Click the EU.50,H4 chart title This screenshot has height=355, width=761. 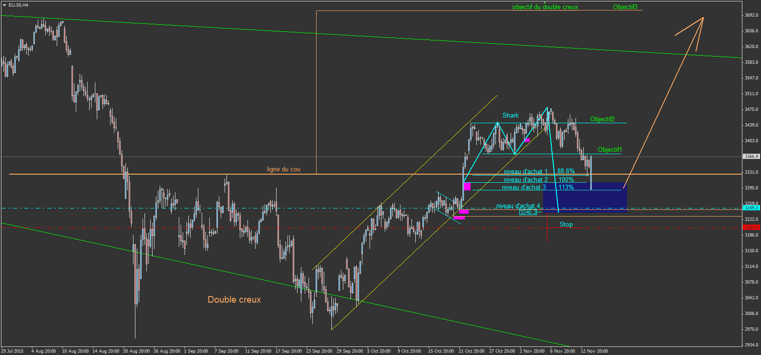(x=18, y=5)
